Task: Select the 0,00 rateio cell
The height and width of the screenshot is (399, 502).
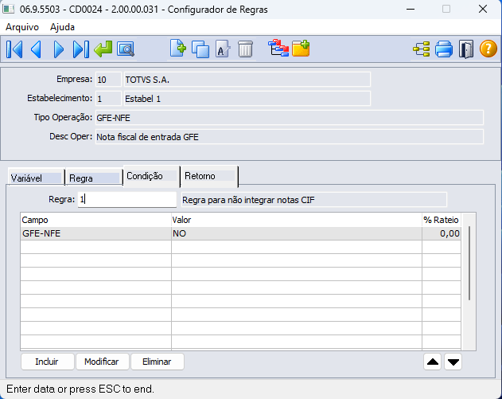Action: [x=442, y=233]
